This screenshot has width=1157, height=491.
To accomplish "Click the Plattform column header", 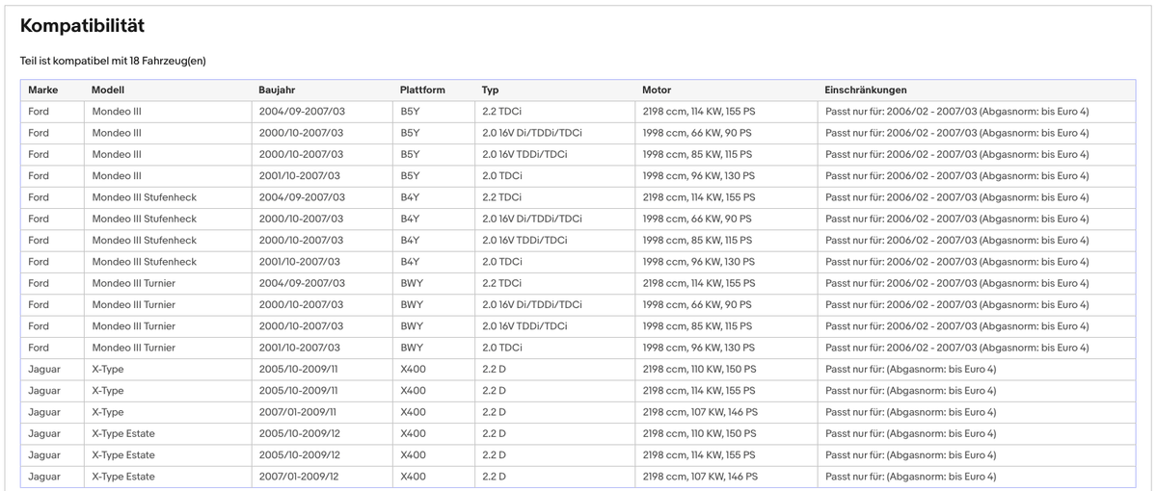I will coord(422,90).
